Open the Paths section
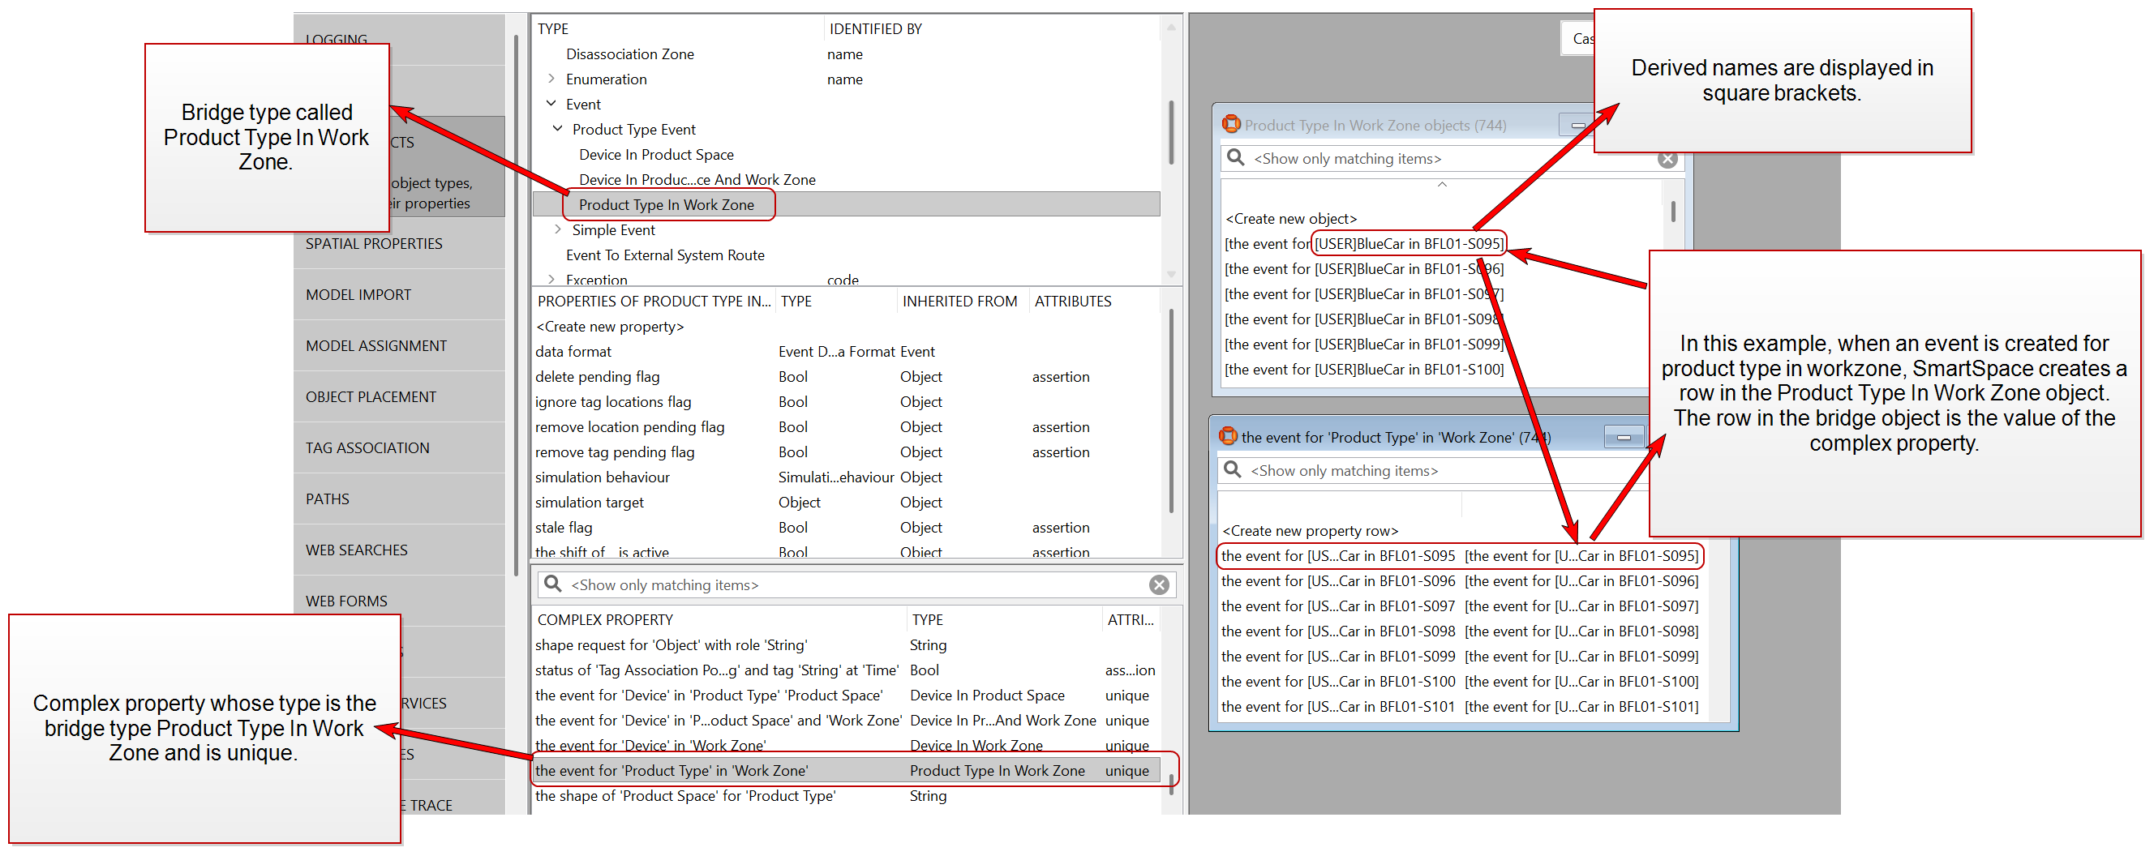Viewport: 2154px width, 856px height. click(399, 499)
